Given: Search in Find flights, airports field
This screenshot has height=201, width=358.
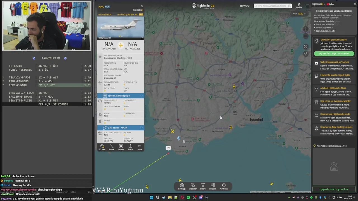Looking at the screenshot, I should coord(273,6).
